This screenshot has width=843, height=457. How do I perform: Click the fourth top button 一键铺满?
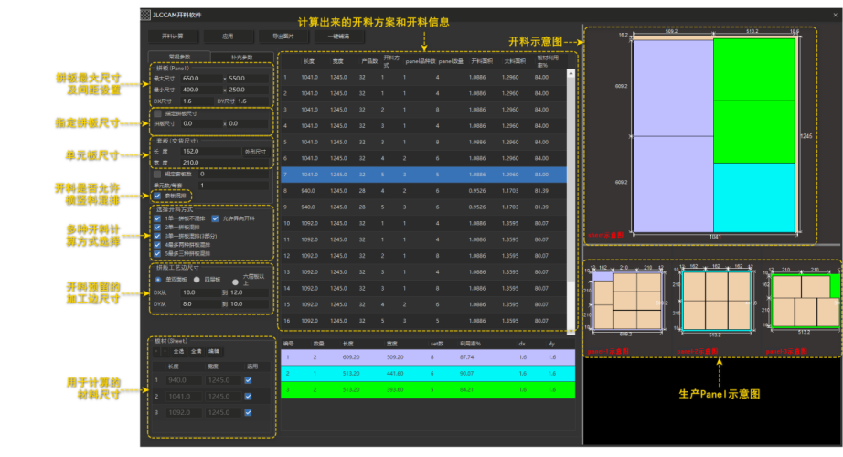pyautogui.click(x=338, y=37)
